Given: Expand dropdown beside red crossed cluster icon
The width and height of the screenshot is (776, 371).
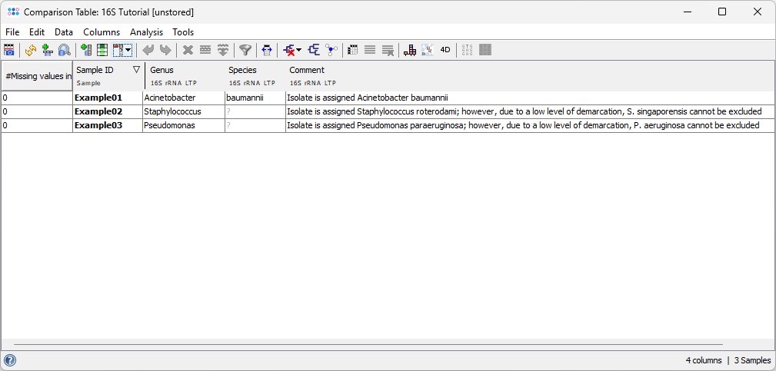Looking at the screenshot, I should coord(299,50).
